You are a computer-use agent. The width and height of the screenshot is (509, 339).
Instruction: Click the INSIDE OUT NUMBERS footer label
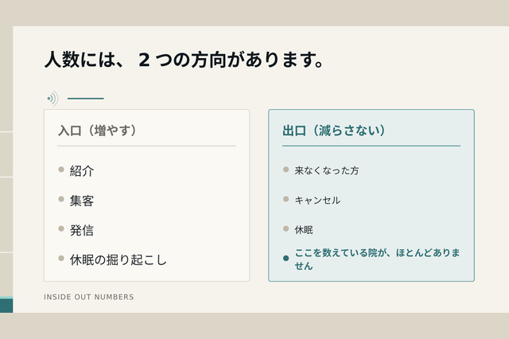[88, 297]
